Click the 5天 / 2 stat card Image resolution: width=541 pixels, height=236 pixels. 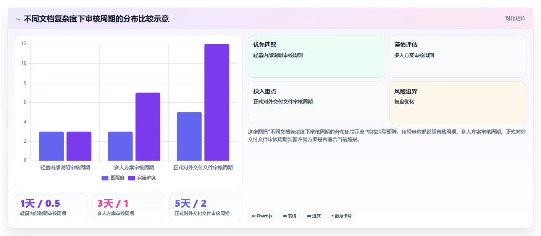206,207
